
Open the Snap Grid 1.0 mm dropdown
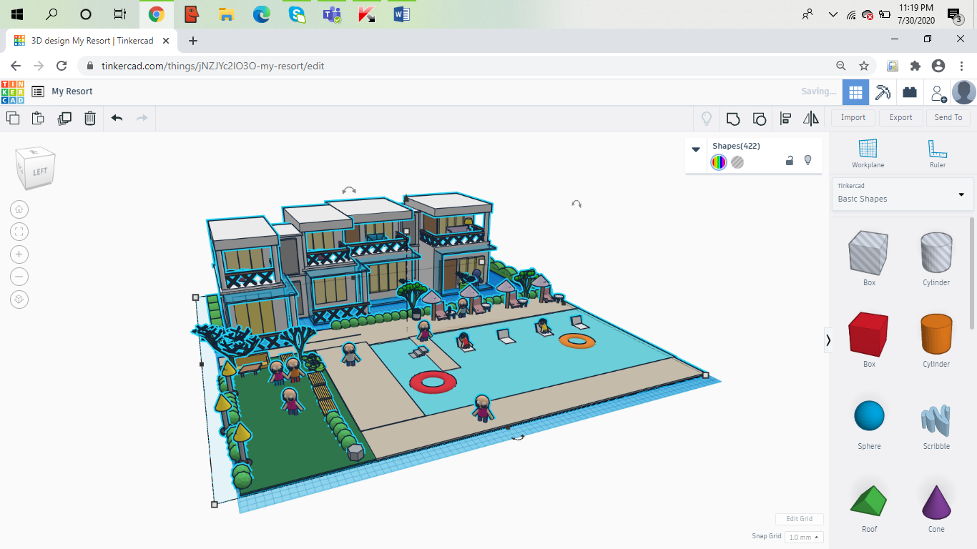pyautogui.click(x=804, y=537)
